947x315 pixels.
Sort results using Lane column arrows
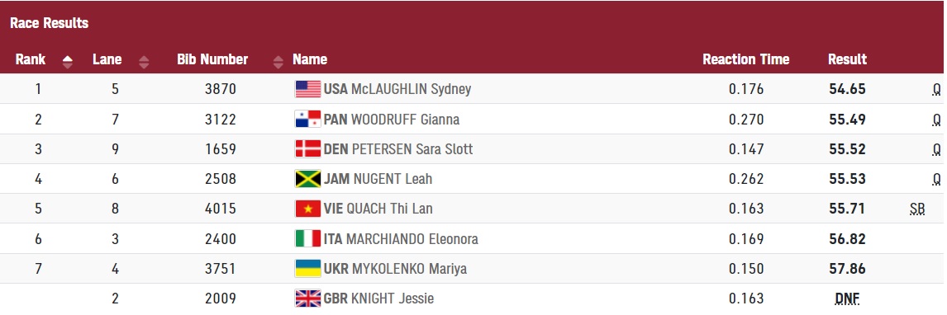(144, 61)
